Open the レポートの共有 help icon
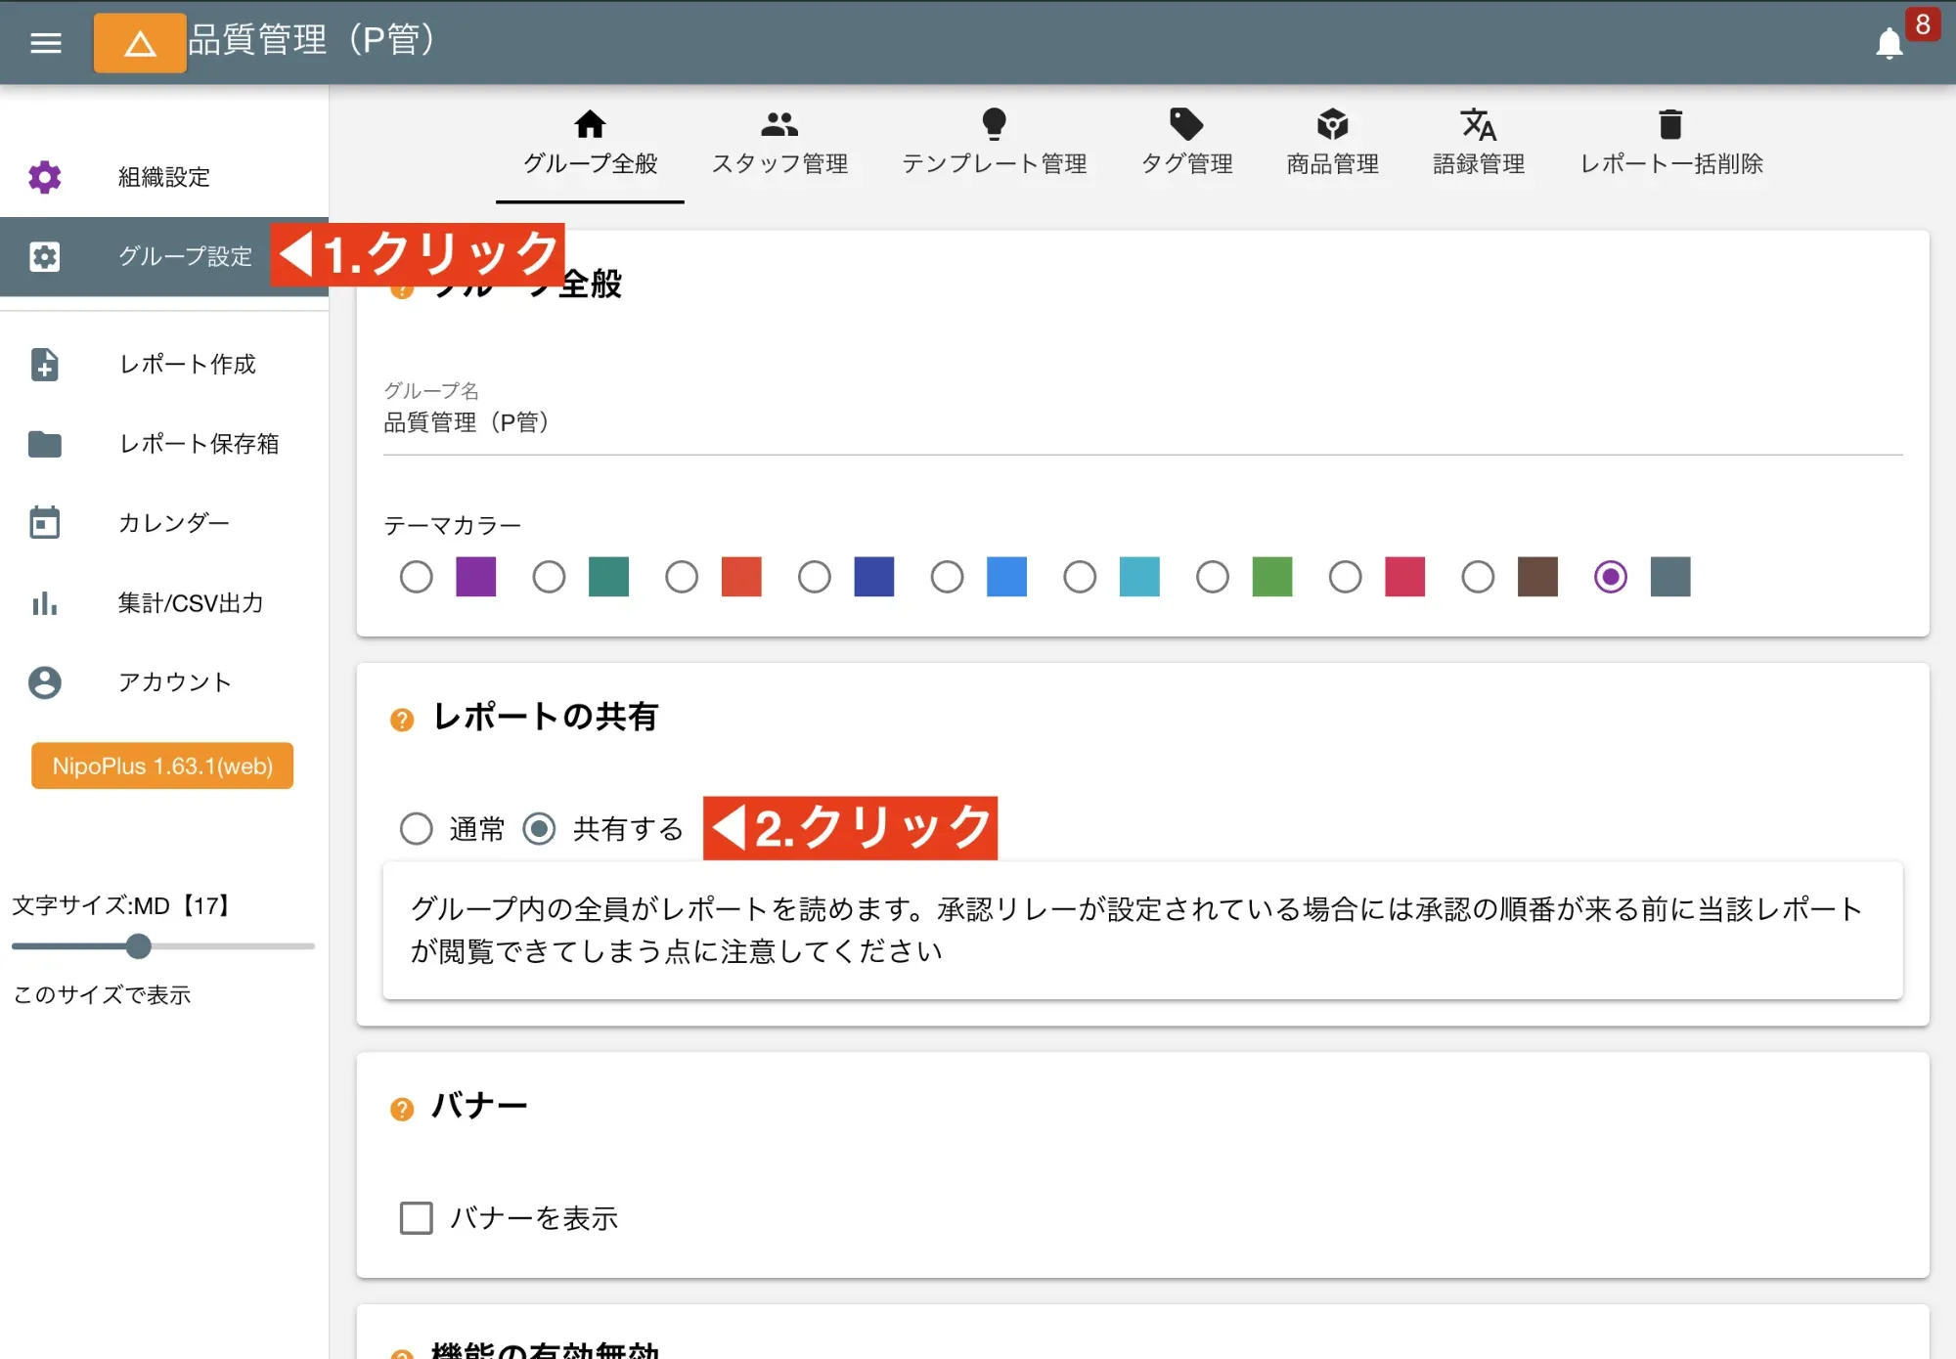The height and width of the screenshot is (1359, 1956). pos(401,721)
